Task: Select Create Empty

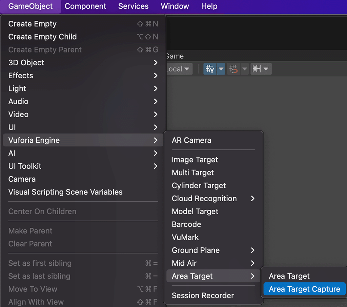Action: (83, 24)
